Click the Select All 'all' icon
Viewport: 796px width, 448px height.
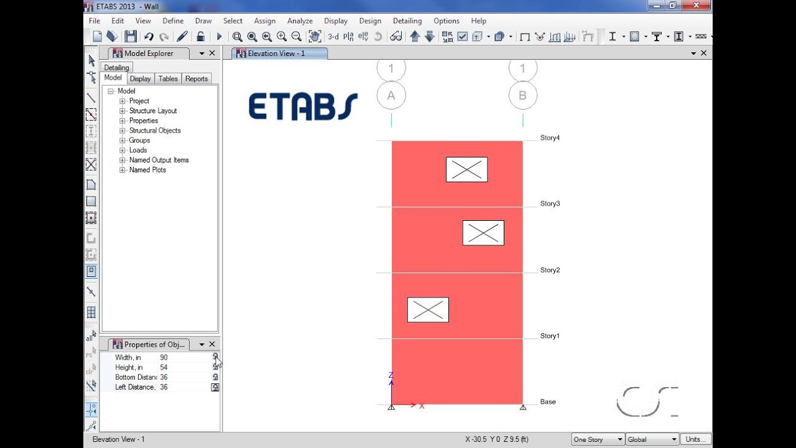click(x=90, y=337)
